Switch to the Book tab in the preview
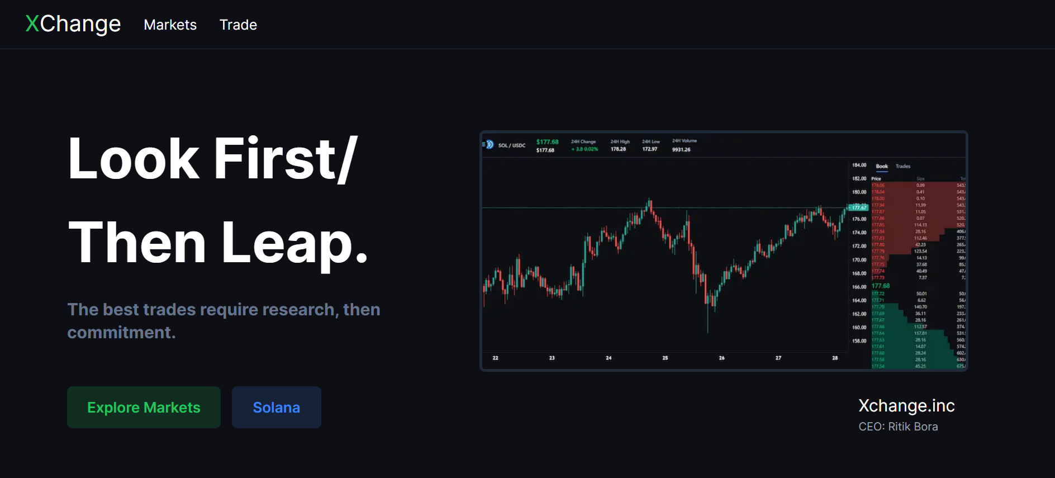1055x478 pixels. pos(882,166)
